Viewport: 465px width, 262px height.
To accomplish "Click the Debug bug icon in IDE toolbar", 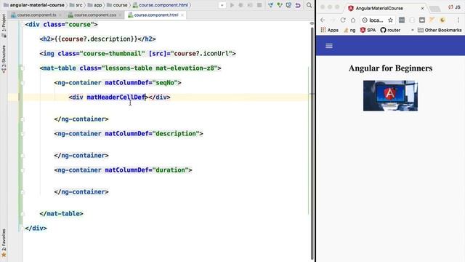I will 240,5.
